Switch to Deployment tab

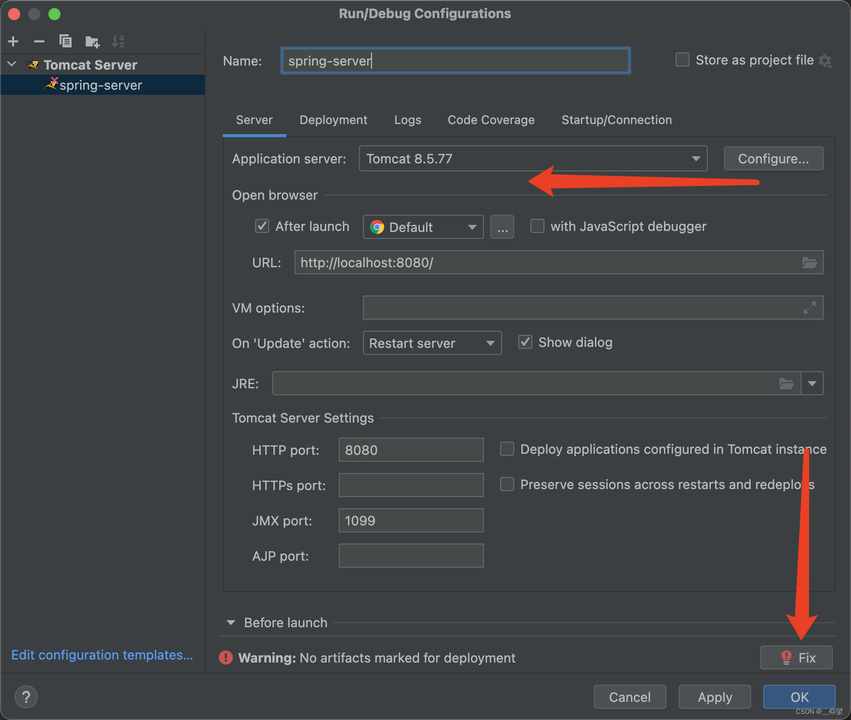333,120
